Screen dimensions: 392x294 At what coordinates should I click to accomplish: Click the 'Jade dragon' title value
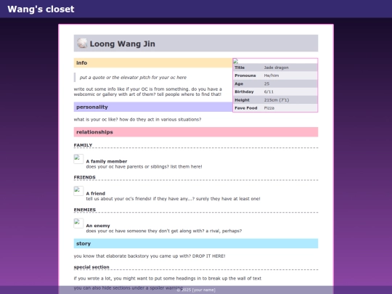(x=277, y=68)
